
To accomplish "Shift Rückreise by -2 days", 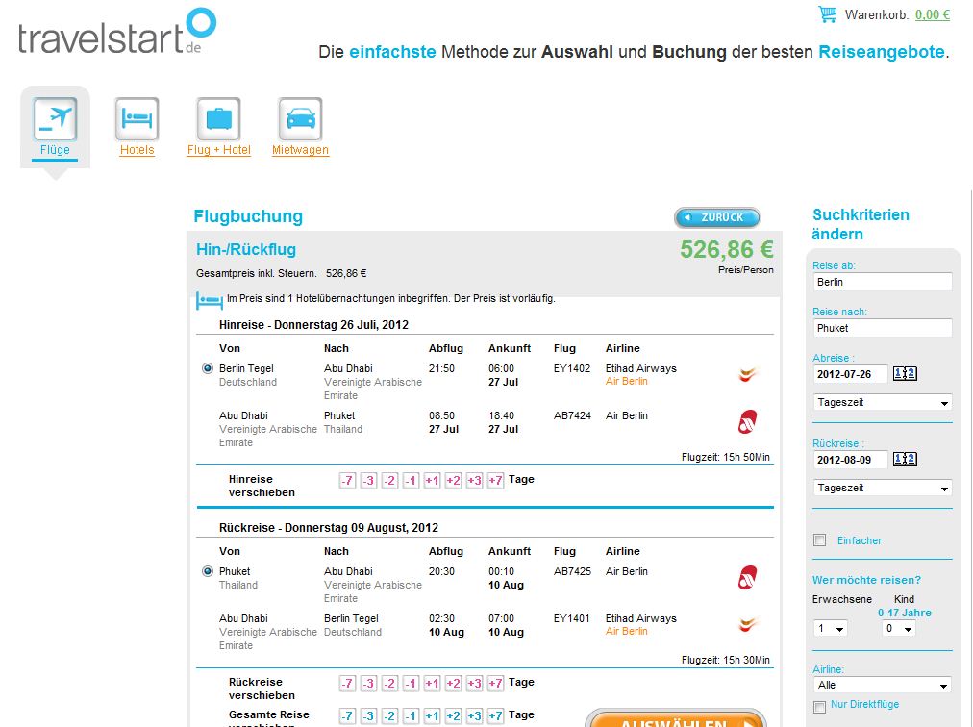I will tap(389, 683).
